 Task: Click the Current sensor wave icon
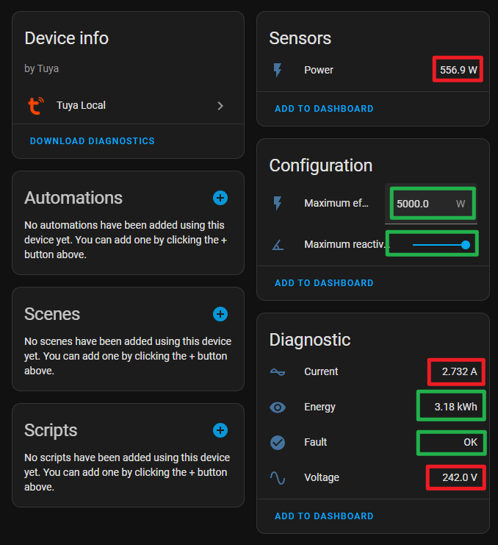(278, 372)
